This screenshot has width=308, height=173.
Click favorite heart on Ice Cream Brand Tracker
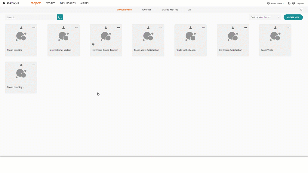pos(93,44)
